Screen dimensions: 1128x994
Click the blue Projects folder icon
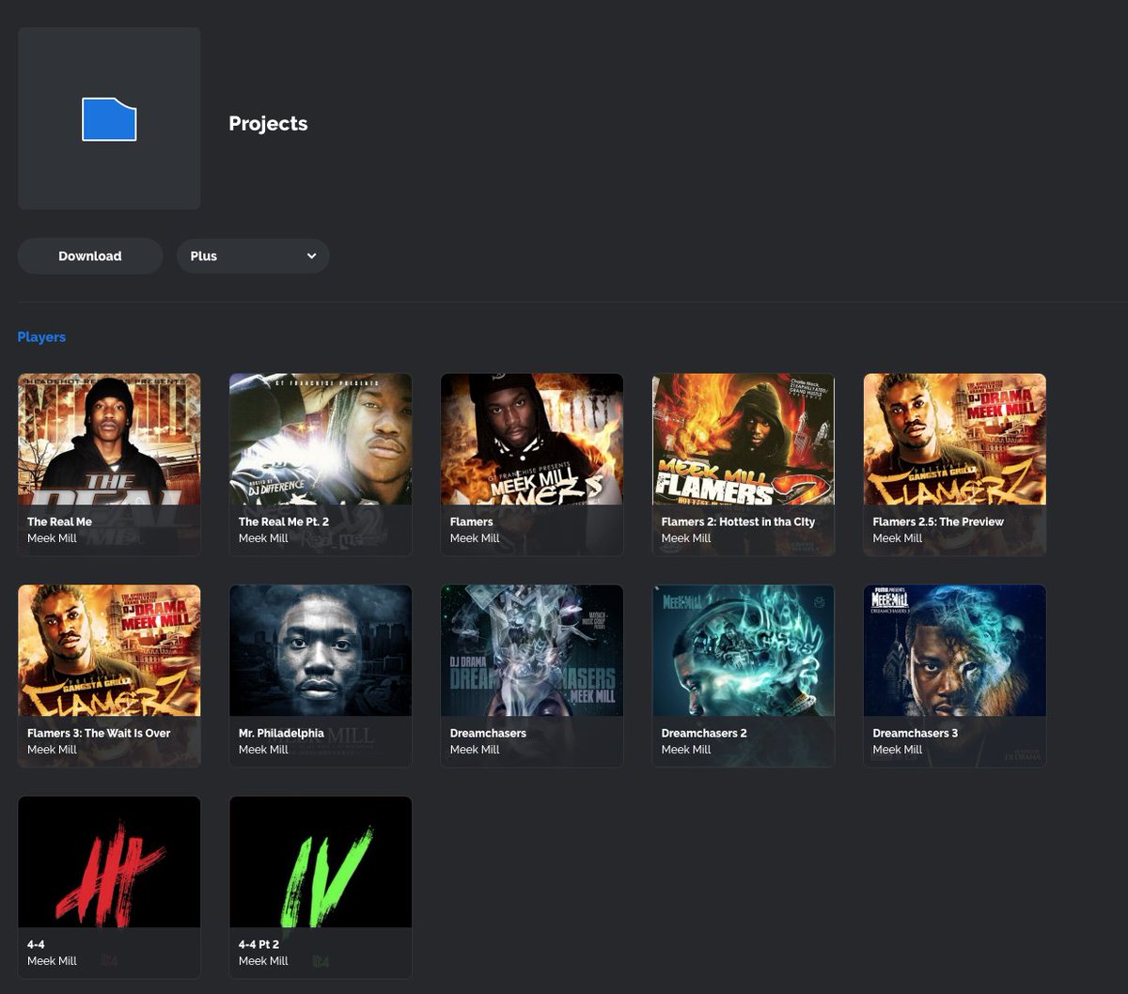click(x=109, y=119)
